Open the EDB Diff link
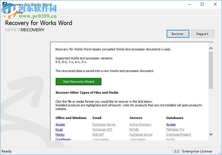Viewport: 222px width, 155px height. click(98, 134)
